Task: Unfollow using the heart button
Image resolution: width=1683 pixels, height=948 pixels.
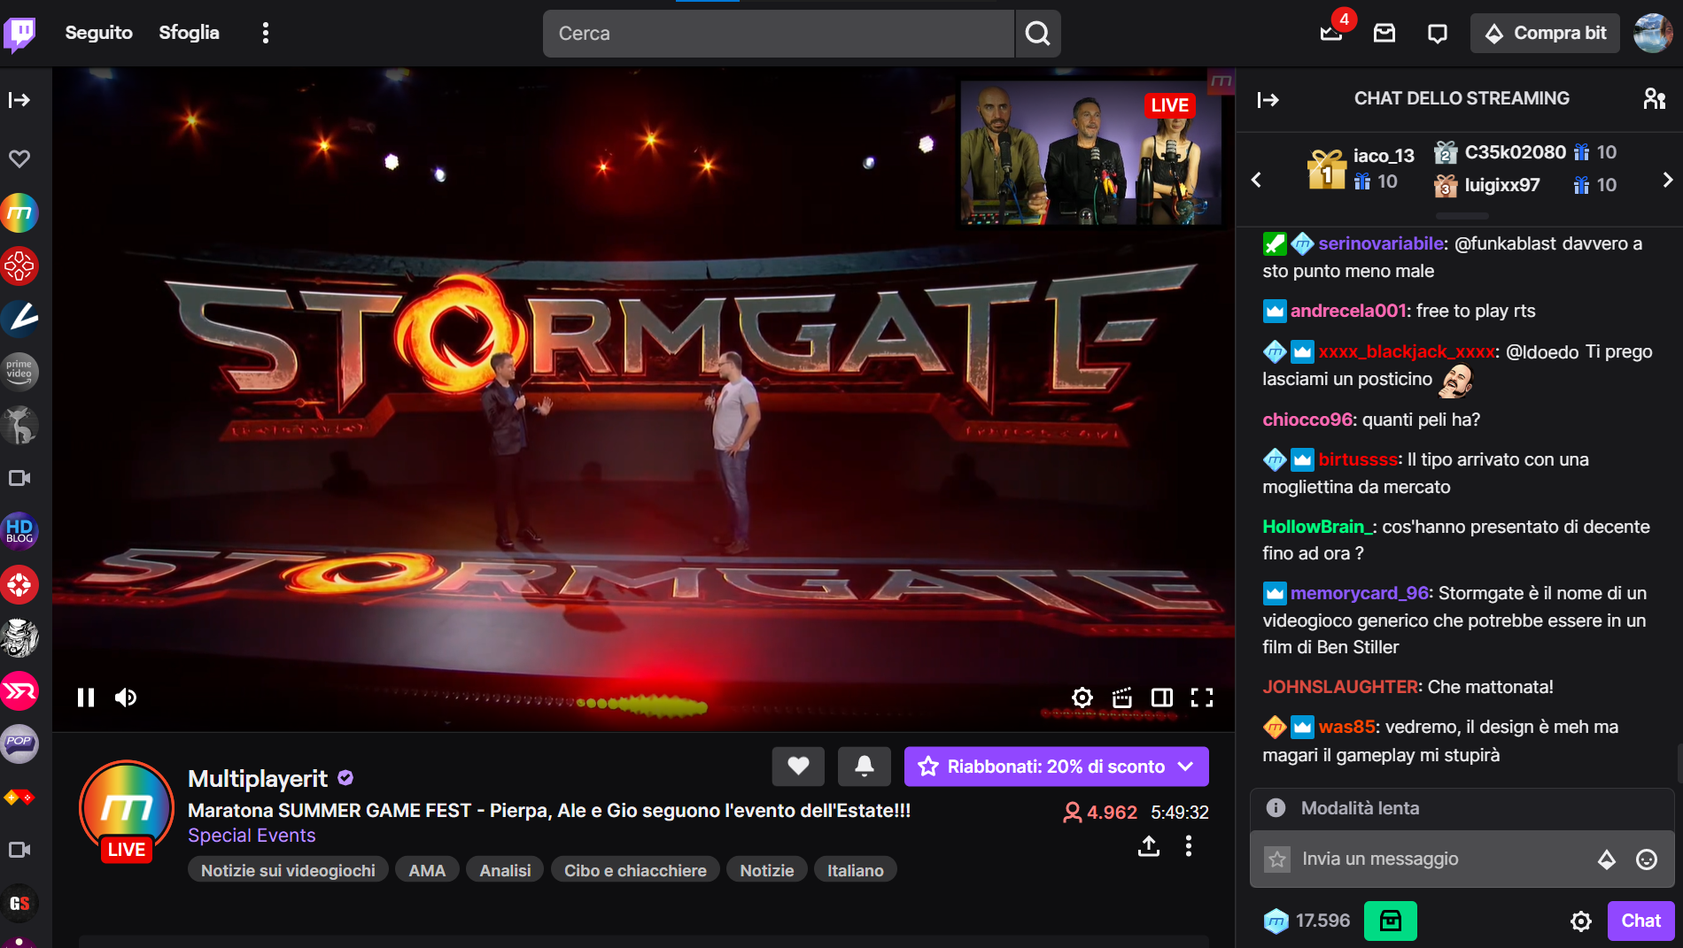Action: click(798, 766)
